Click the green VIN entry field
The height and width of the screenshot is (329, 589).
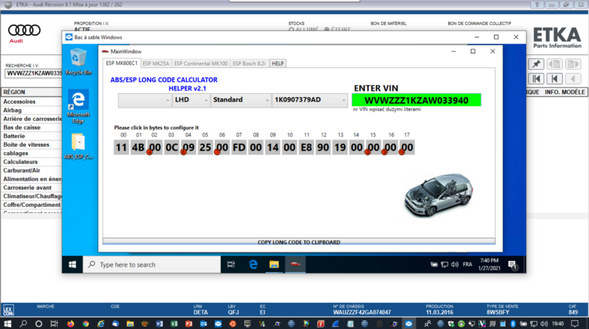point(416,100)
